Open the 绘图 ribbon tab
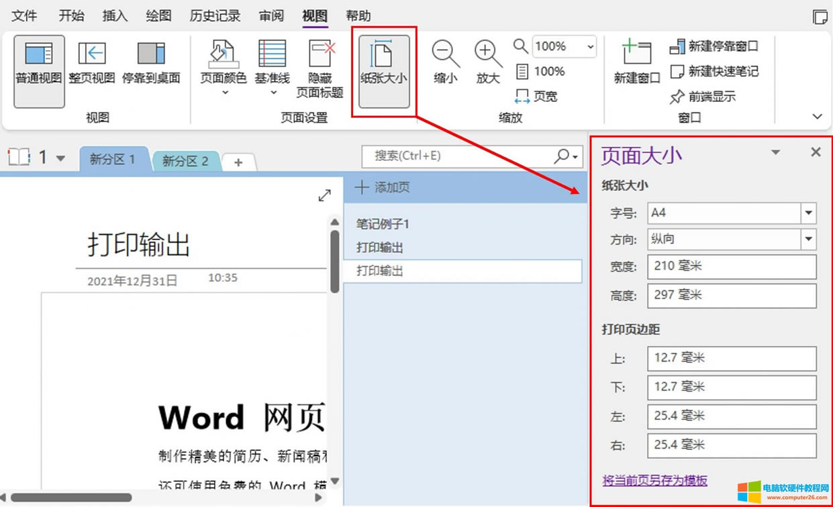This screenshot has width=833, height=507. coord(158,15)
